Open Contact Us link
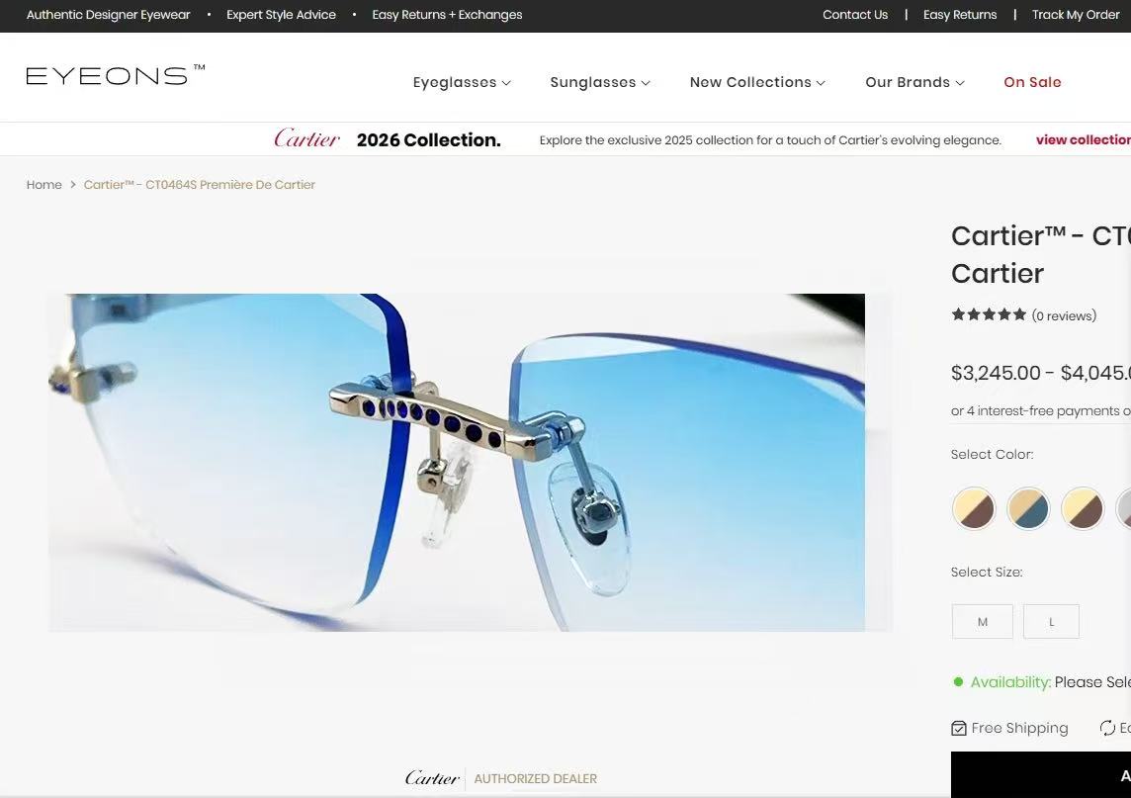 click(855, 15)
